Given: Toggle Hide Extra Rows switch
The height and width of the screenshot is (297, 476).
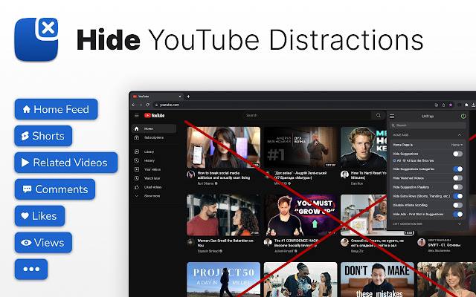Looking at the screenshot, I should 458,196.
